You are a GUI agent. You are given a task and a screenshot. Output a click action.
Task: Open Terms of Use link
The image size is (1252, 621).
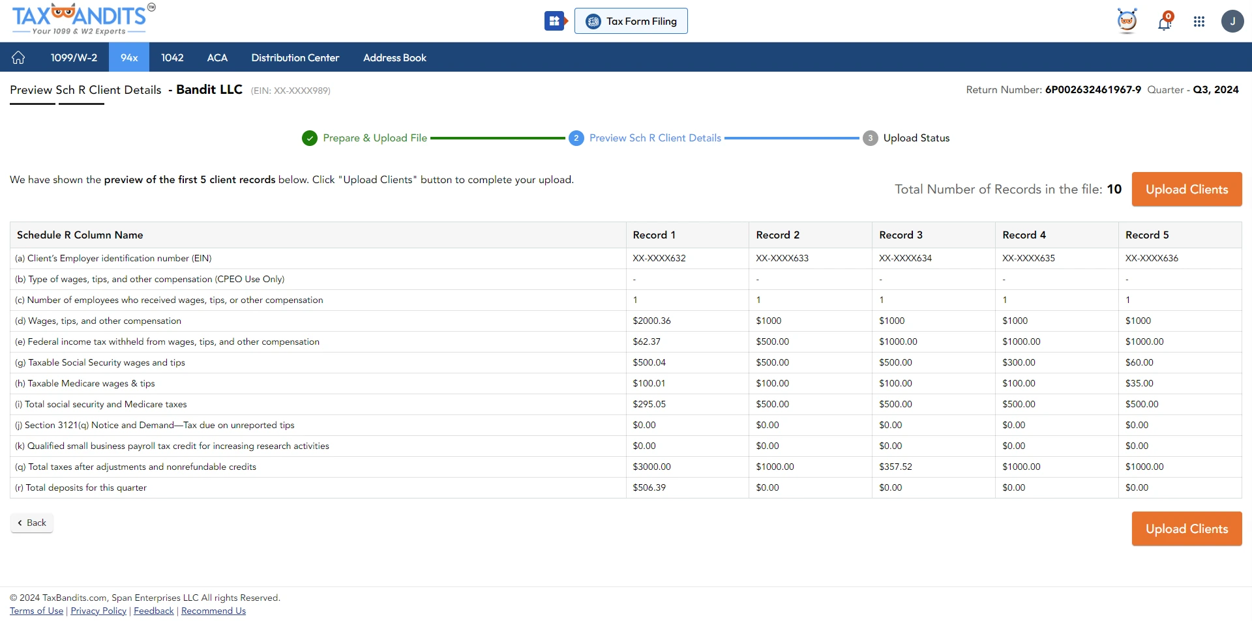pyautogui.click(x=37, y=611)
